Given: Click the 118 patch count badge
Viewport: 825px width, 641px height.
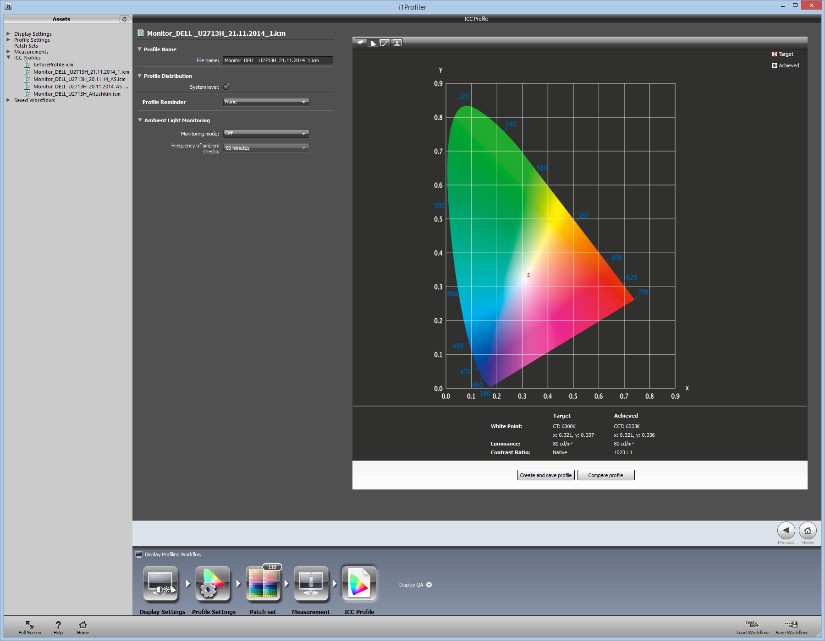Looking at the screenshot, I should (272, 567).
